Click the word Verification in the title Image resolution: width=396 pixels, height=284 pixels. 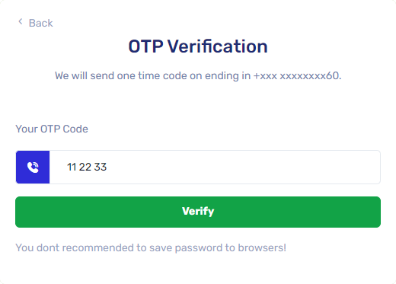click(217, 46)
